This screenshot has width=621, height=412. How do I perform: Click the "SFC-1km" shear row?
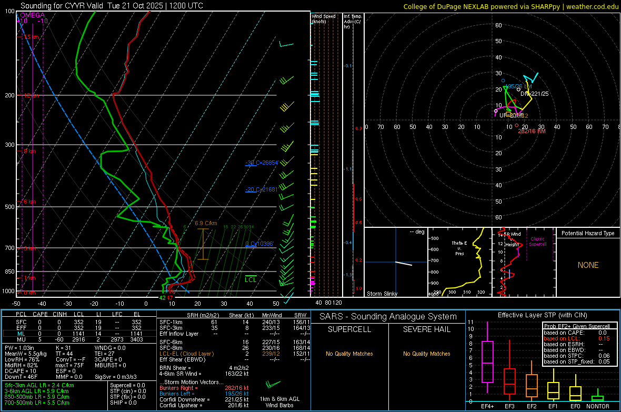(235, 322)
